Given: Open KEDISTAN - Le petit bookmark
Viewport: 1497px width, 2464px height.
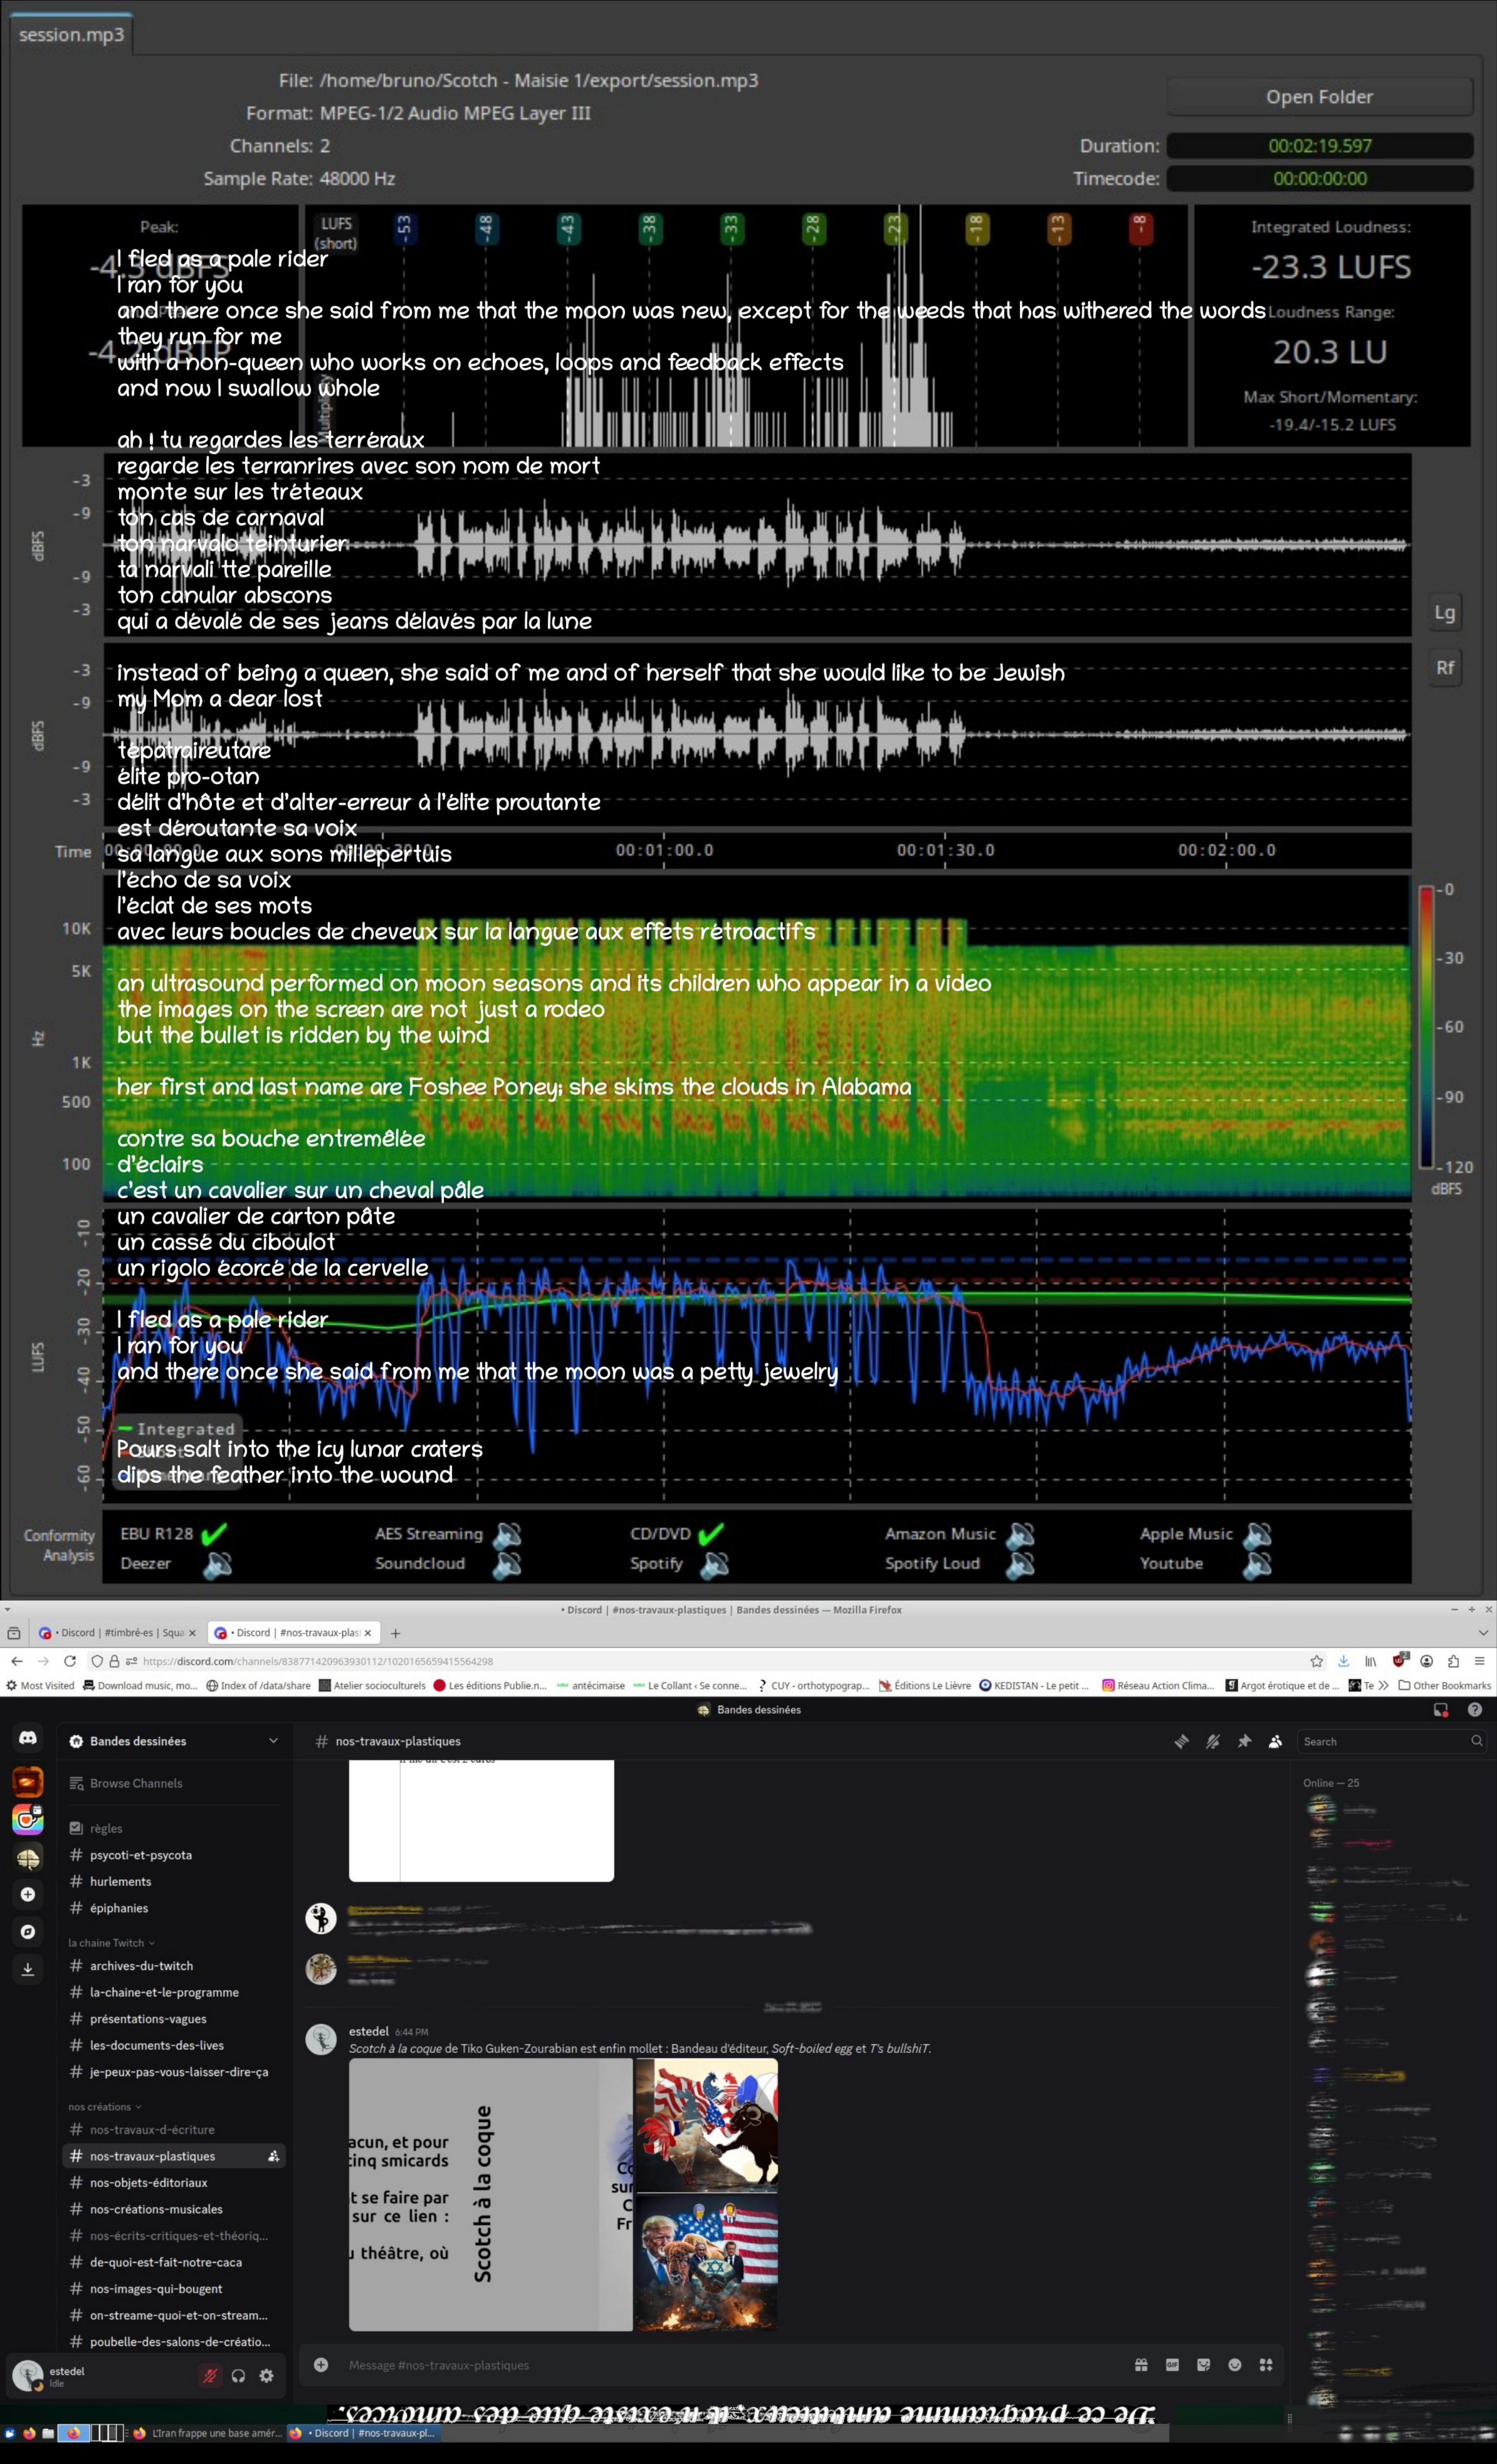Looking at the screenshot, I should pos(1033,1685).
